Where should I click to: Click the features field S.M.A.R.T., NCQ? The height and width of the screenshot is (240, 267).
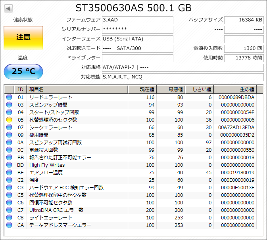[x=183, y=77]
